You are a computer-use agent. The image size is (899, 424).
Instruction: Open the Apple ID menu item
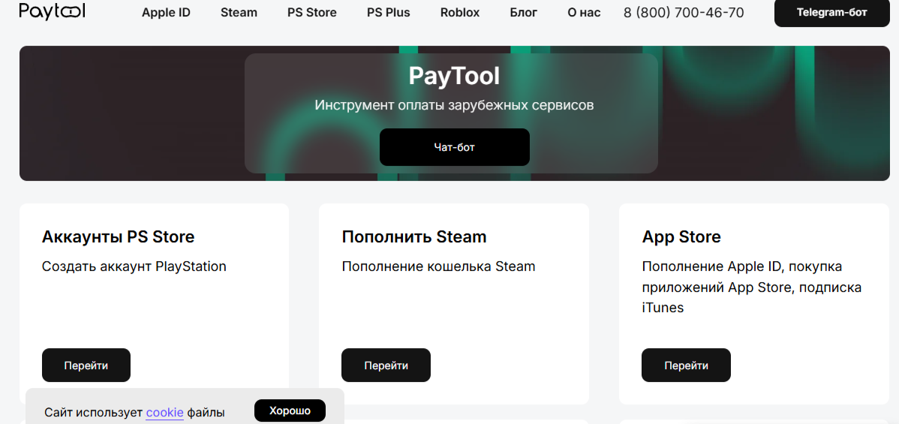pos(166,13)
